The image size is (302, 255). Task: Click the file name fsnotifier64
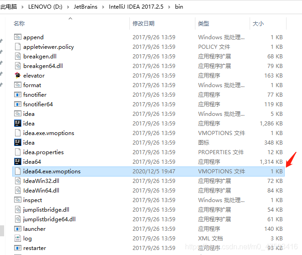[x=38, y=104]
